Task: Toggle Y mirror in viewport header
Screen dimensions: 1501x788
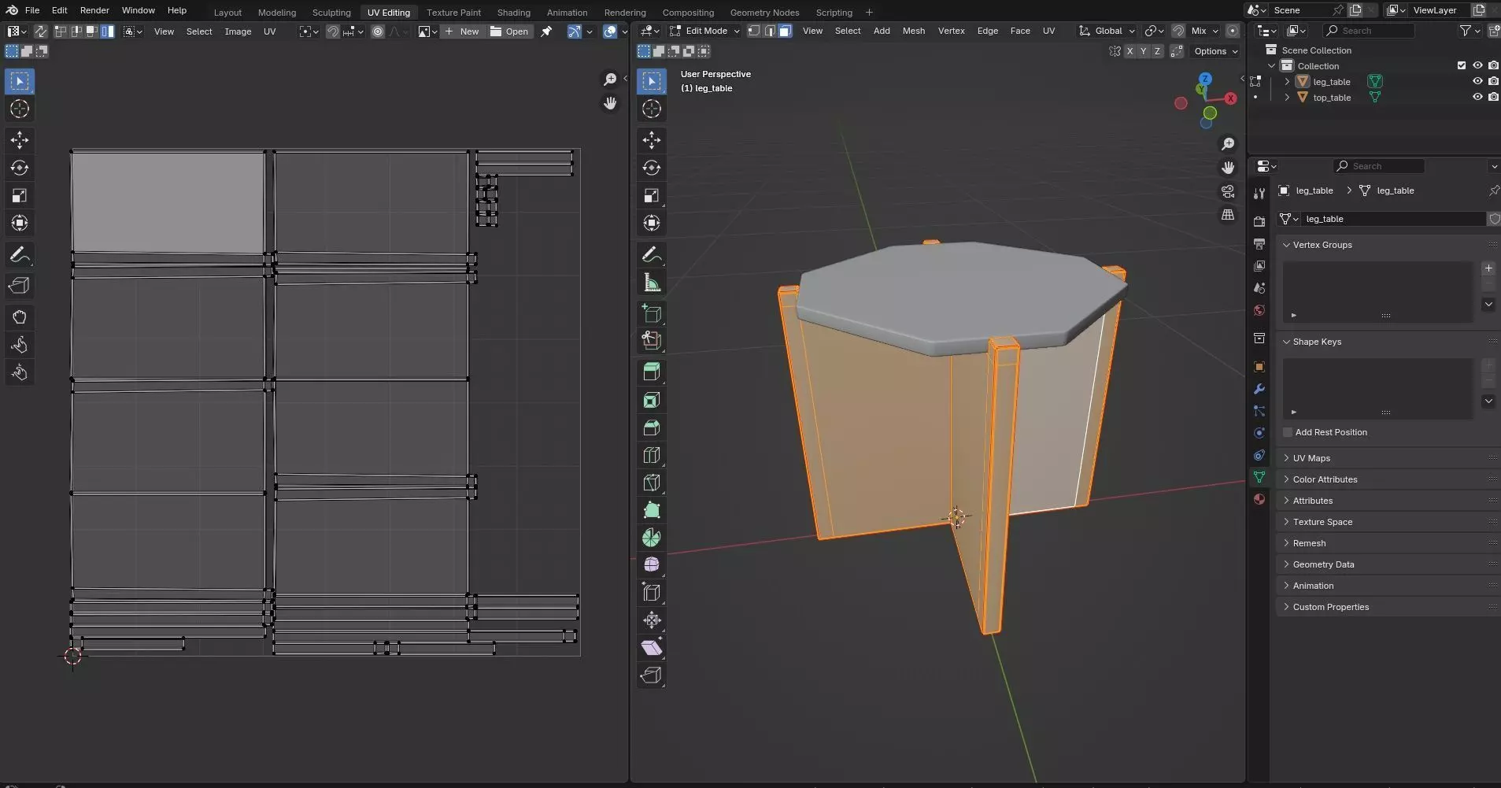Action: [1144, 51]
